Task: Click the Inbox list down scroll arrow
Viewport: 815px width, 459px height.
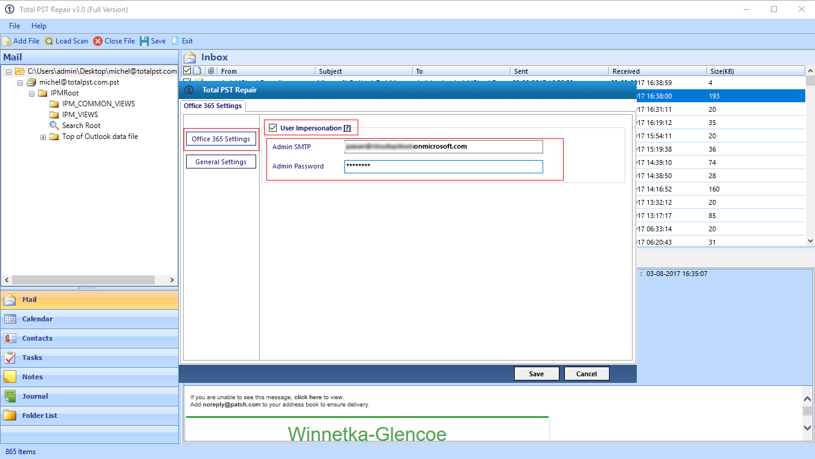Action: pos(810,241)
